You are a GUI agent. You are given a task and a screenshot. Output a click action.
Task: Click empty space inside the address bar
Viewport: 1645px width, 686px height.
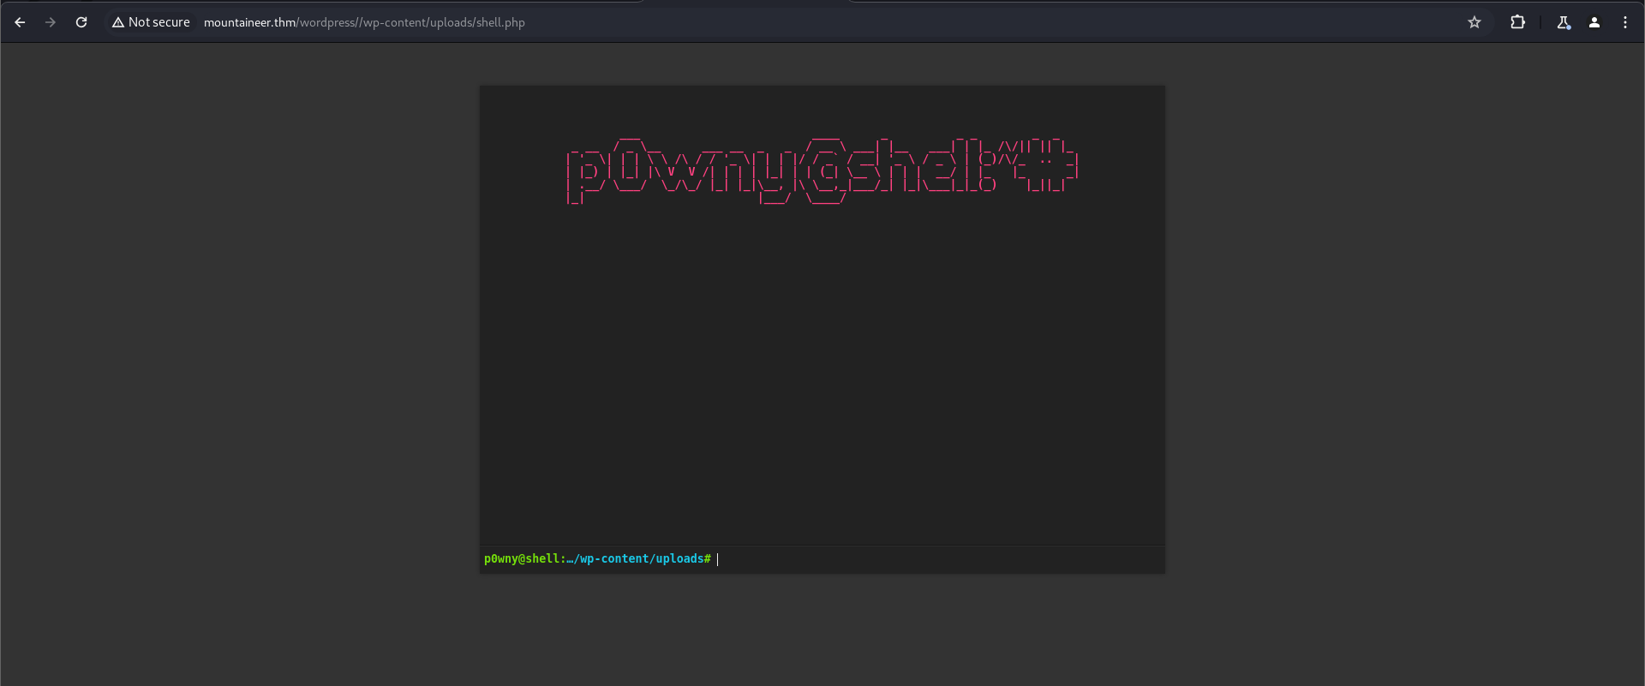tap(942, 22)
